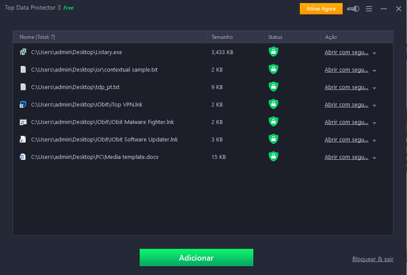
Task: Open the license key icon in title bar
Action: tap(353, 9)
